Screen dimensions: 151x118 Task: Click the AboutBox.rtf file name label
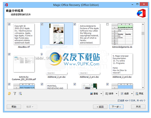click(24, 47)
